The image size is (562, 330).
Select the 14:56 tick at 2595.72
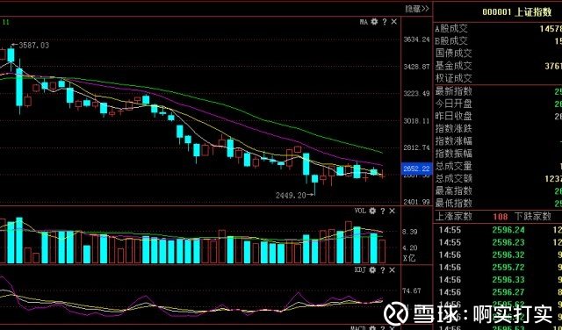click(498, 268)
